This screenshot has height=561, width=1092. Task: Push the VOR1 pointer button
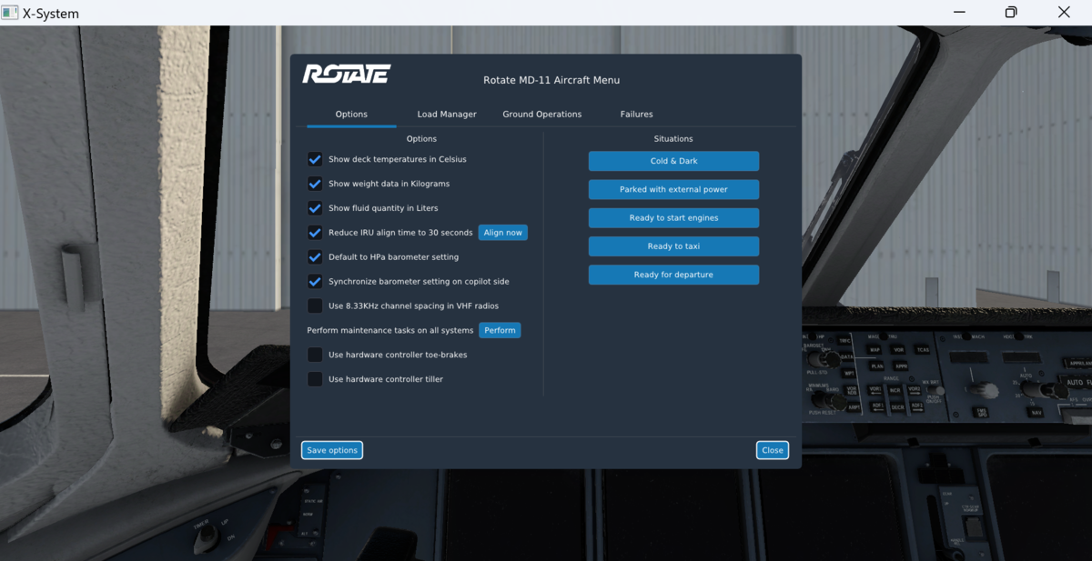875,390
